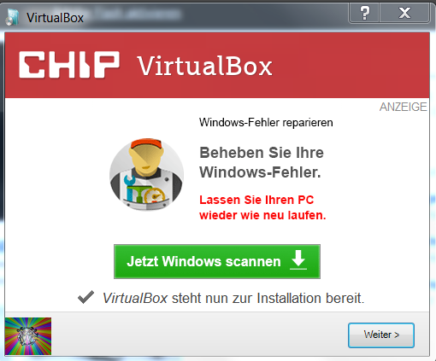Screen dimensions: 436x361
Task: Click the gray checkmark icon
Action: click(x=85, y=297)
